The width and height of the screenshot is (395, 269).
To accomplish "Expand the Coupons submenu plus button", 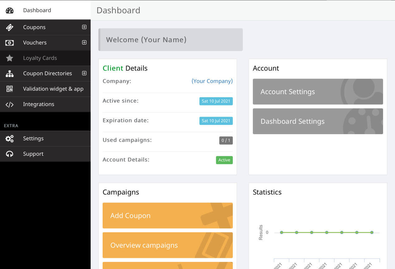I will point(84,27).
